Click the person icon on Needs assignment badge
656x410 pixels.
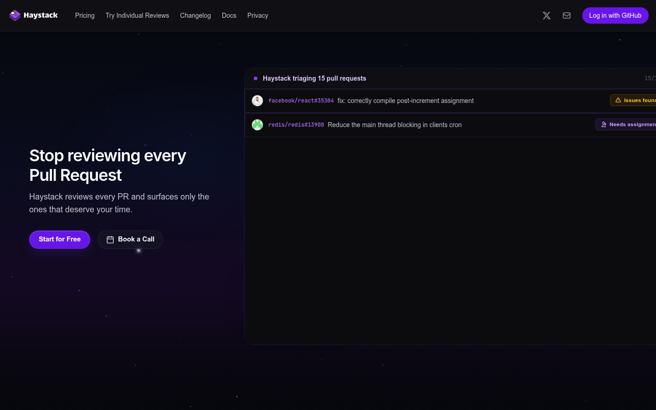[x=604, y=124]
